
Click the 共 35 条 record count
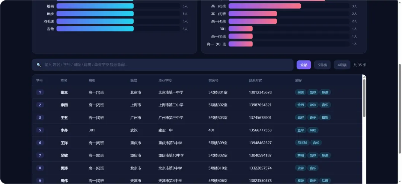click(x=360, y=65)
